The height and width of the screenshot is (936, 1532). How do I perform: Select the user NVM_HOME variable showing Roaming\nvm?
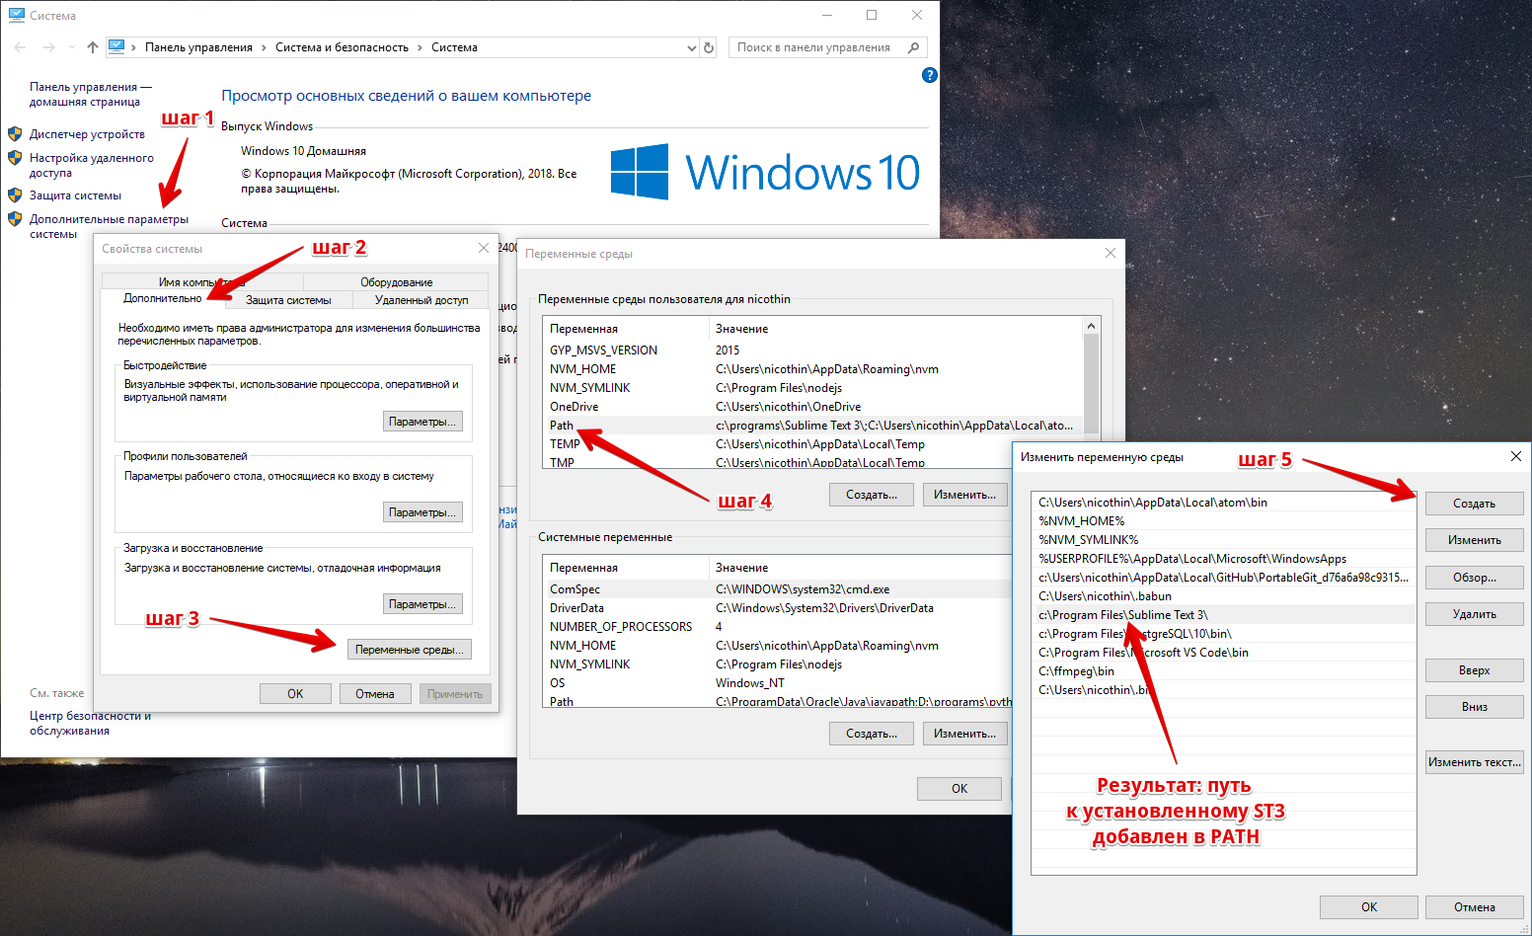(x=812, y=369)
